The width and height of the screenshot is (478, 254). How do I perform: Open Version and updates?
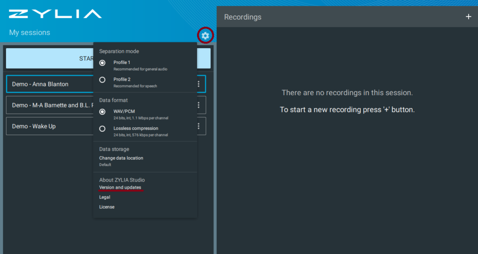pyautogui.click(x=120, y=187)
